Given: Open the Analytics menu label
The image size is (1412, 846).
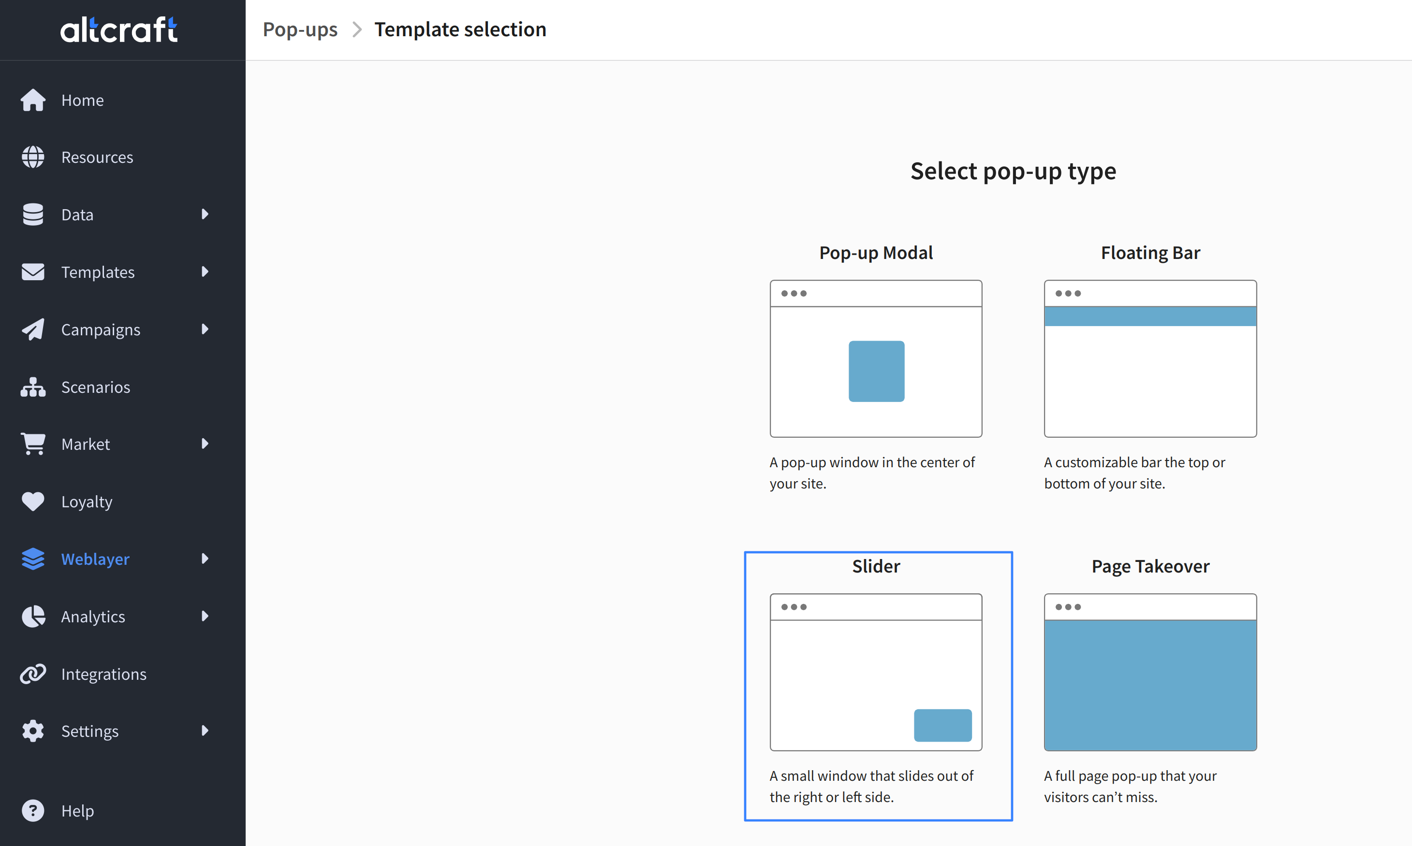Looking at the screenshot, I should [93, 617].
